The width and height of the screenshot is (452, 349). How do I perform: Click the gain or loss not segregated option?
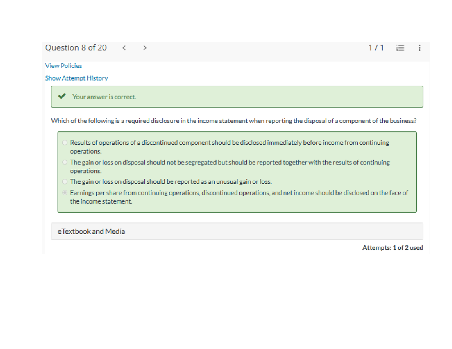(64, 162)
